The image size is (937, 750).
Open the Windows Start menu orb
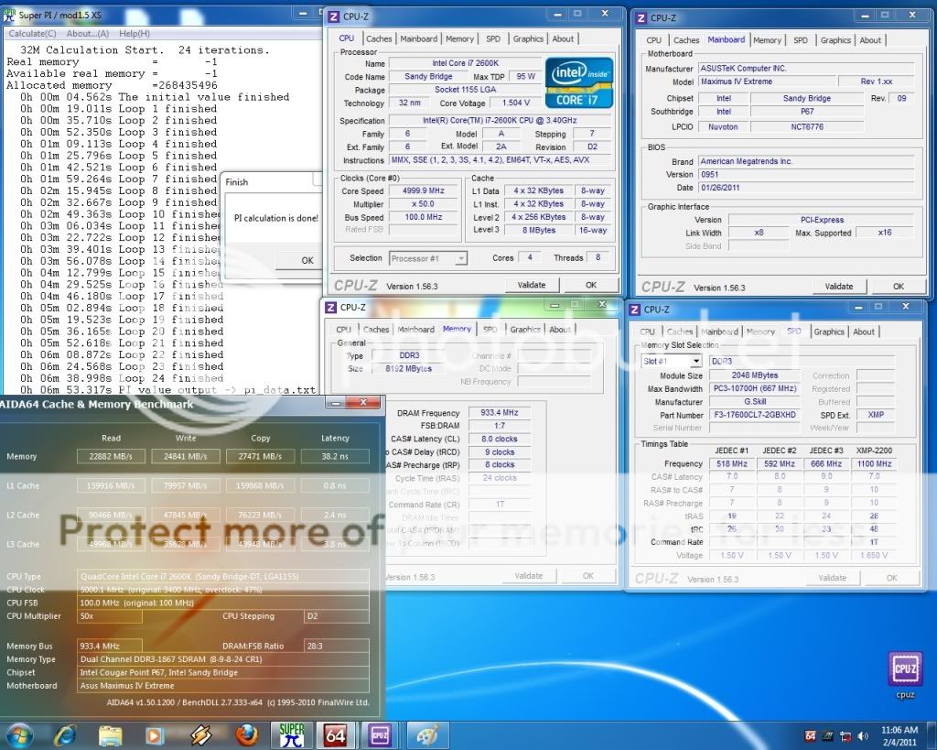tap(19, 734)
